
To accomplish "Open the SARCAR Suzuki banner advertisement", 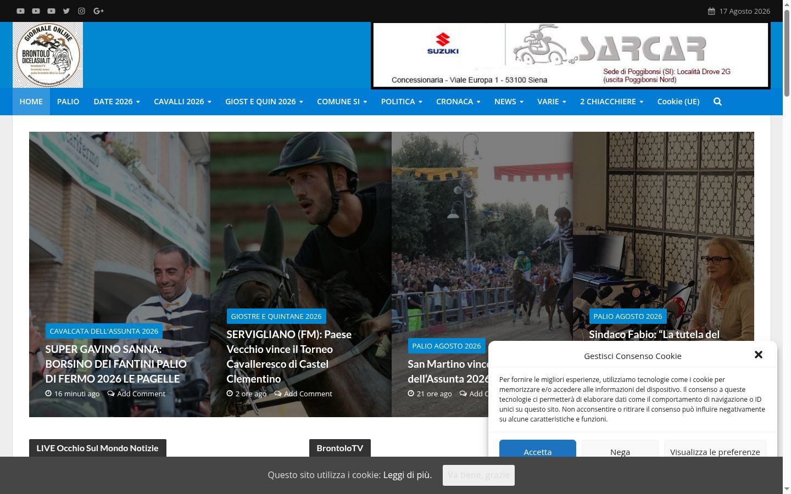I will pyautogui.click(x=571, y=55).
